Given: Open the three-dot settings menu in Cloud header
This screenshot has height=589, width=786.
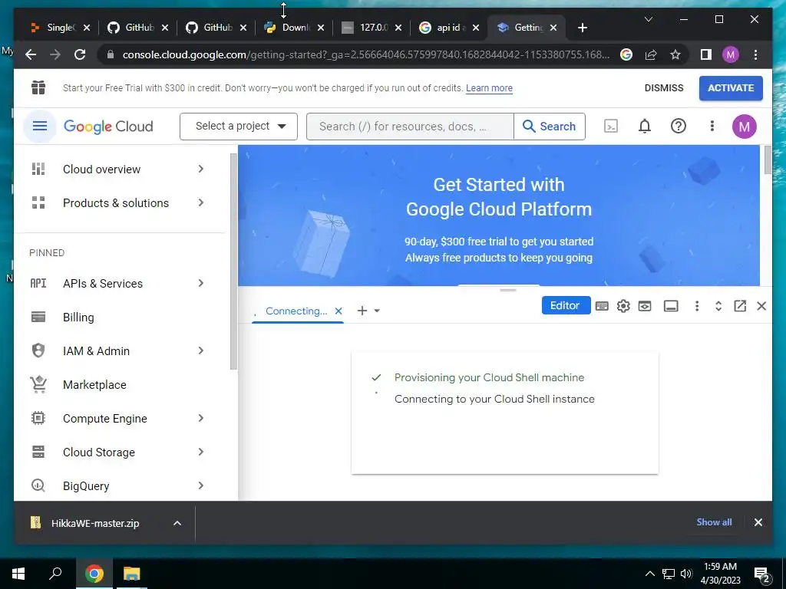Looking at the screenshot, I should (712, 127).
